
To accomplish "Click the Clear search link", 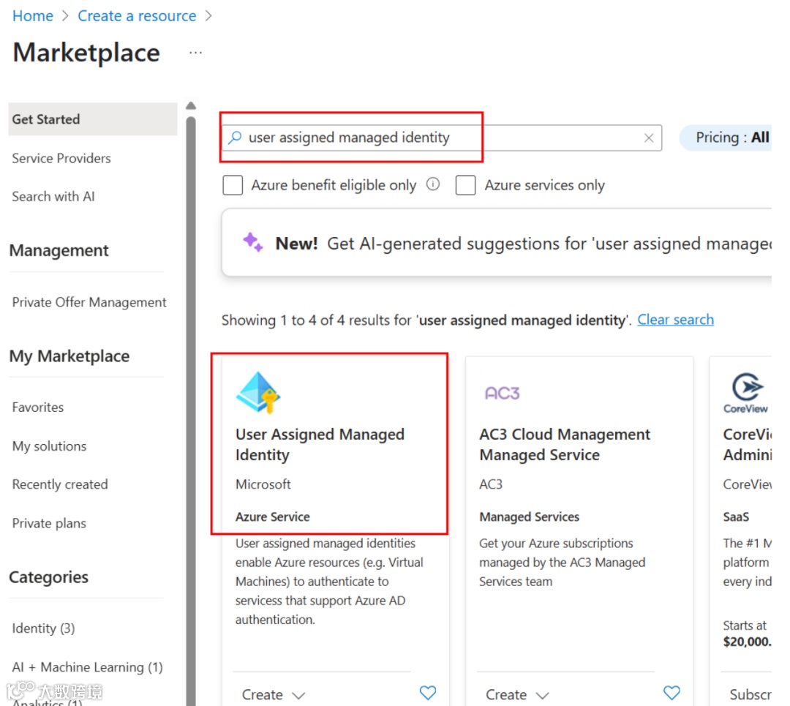I will [x=675, y=320].
